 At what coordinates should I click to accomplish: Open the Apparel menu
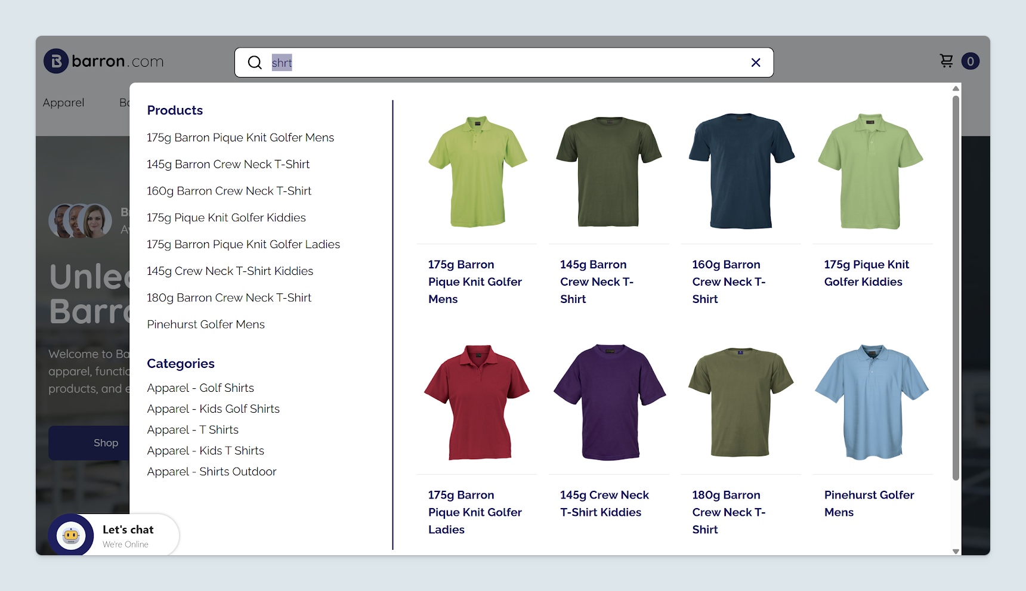64,103
